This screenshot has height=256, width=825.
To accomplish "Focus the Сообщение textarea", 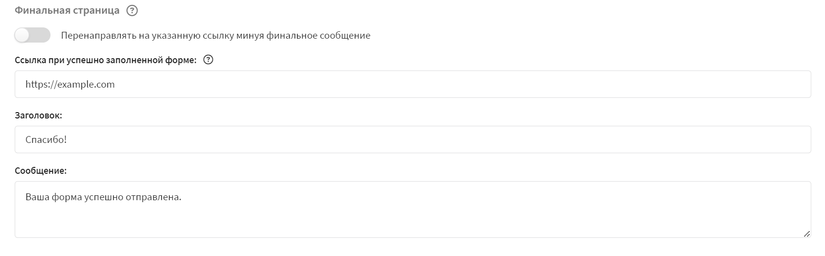I will pos(413,209).
